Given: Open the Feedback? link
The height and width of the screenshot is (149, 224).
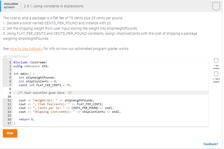Looking at the screenshot, I should tap(211, 144).
